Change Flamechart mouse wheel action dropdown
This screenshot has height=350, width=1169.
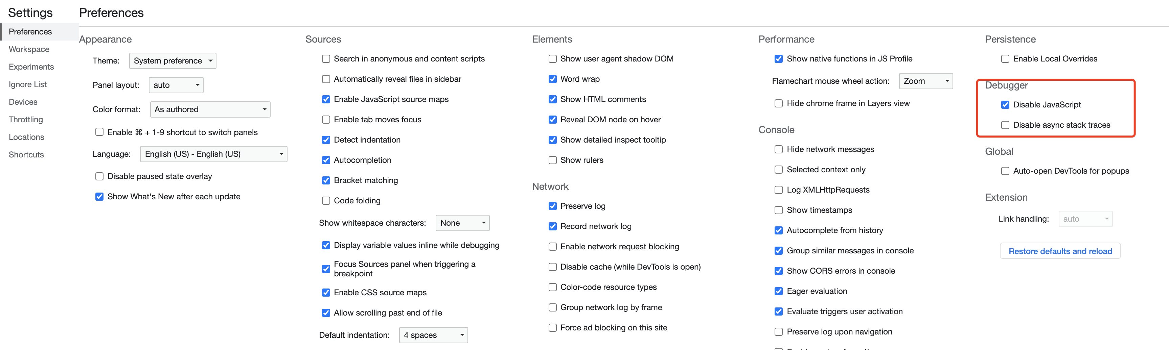925,81
